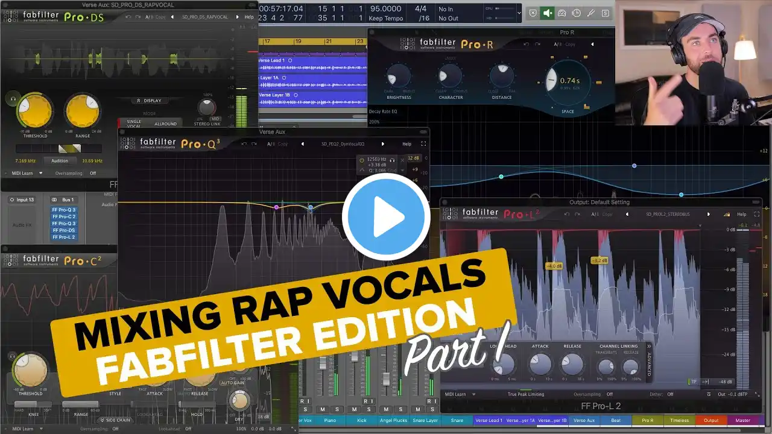This screenshot has height=434, width=772.
Task: Open the Pro-DS preset name menu
Action: click(205, 17)
